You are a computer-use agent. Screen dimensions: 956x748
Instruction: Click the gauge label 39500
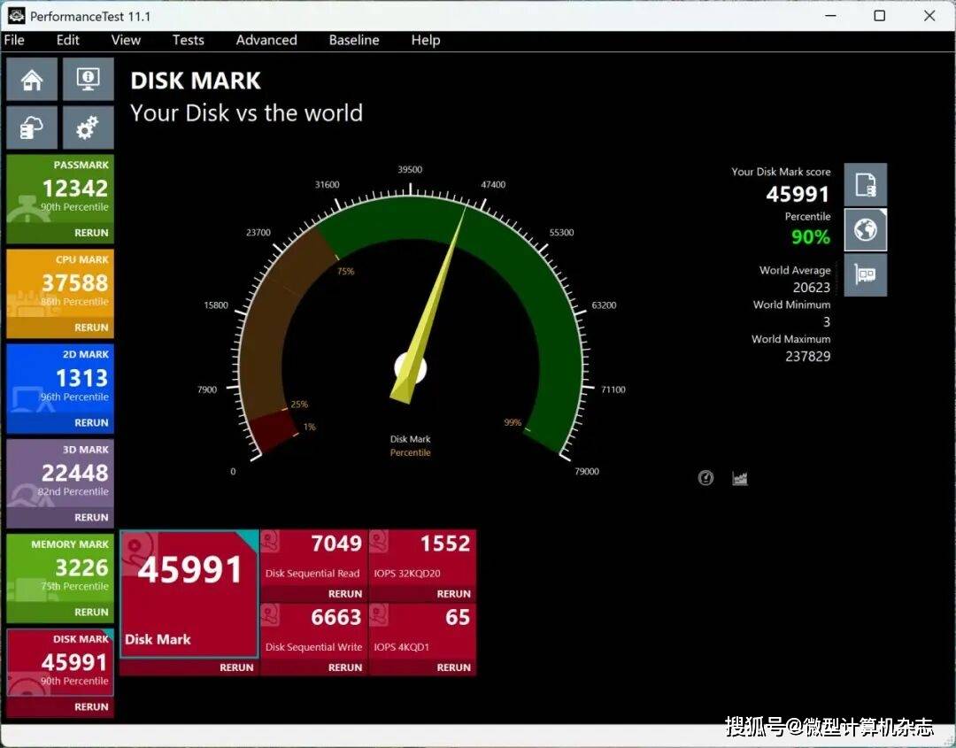pyautogui.click(x=410, y=169)
